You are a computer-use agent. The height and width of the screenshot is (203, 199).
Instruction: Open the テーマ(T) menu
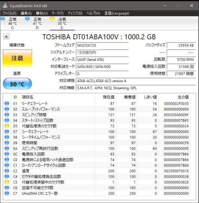click(x=58, y=13)
